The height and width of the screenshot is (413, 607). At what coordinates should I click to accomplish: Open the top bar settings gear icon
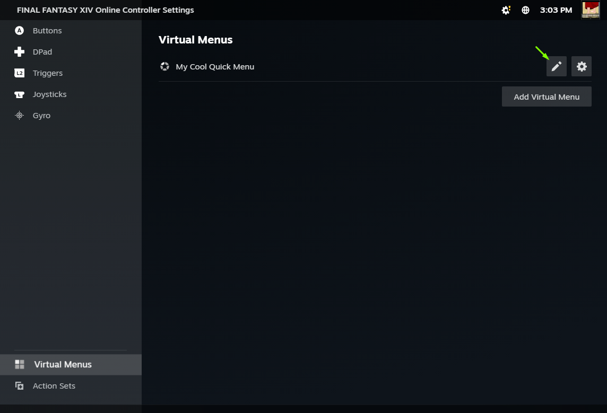(x=506, y=10)
